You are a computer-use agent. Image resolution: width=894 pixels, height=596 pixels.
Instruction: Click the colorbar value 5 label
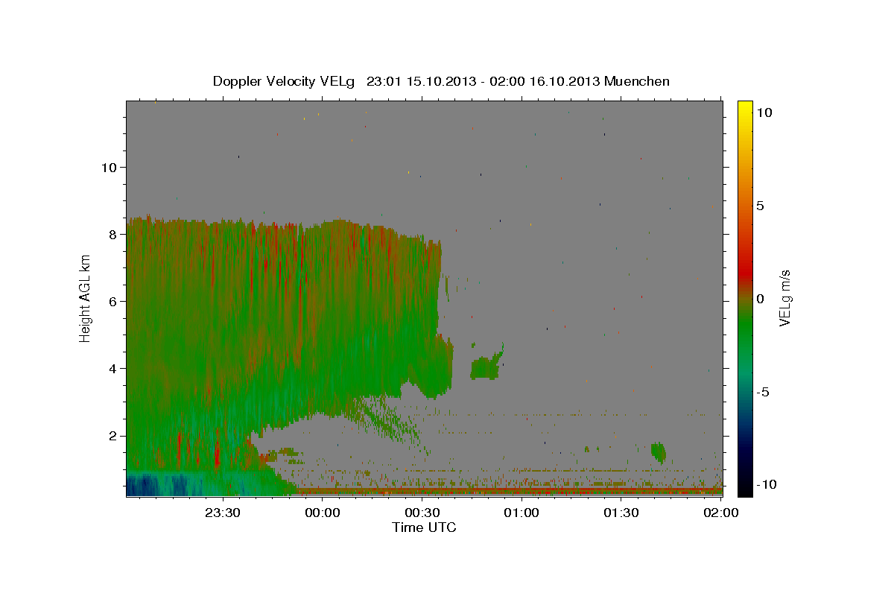(761, 206)
